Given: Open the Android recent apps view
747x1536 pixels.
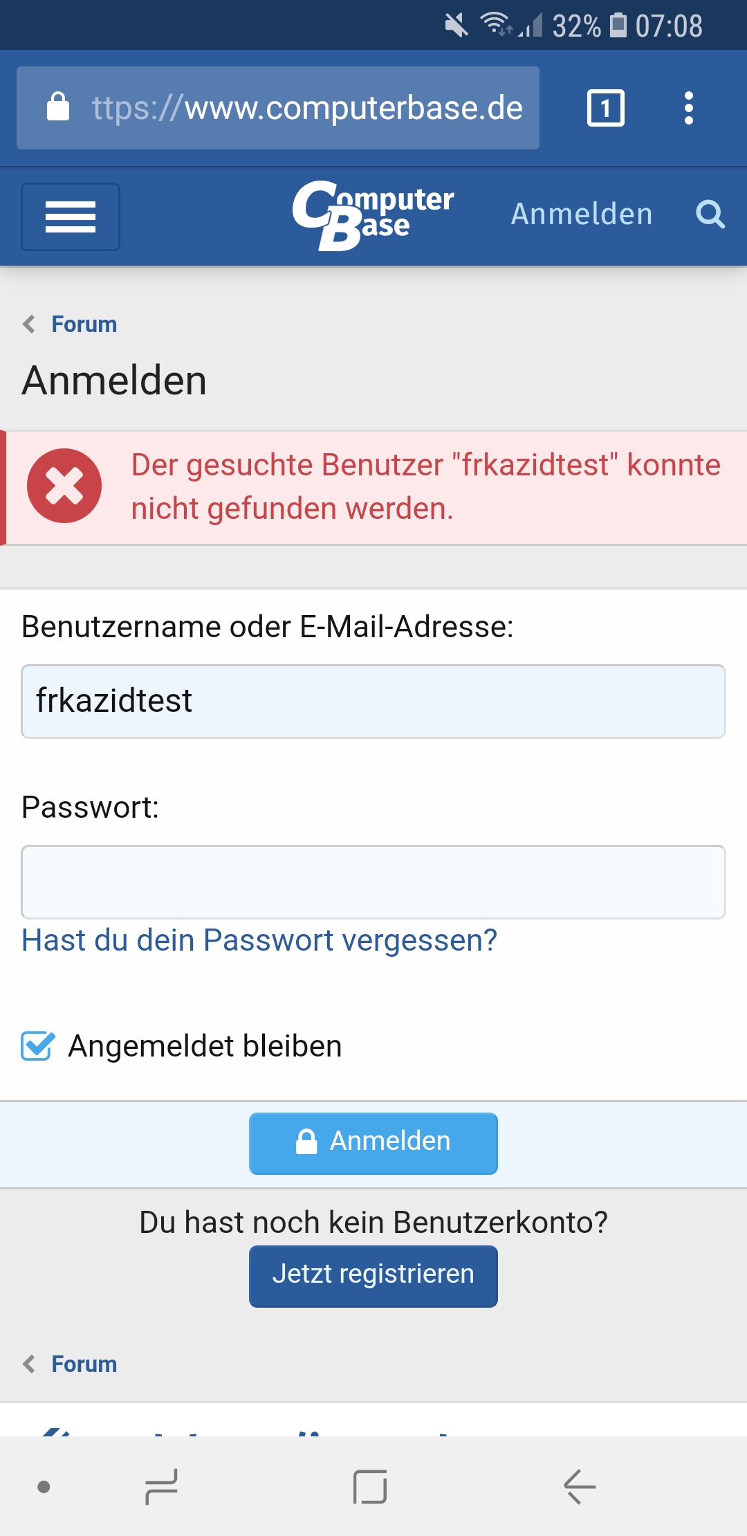Looking at the screenshot, I should pos(162,1486).
